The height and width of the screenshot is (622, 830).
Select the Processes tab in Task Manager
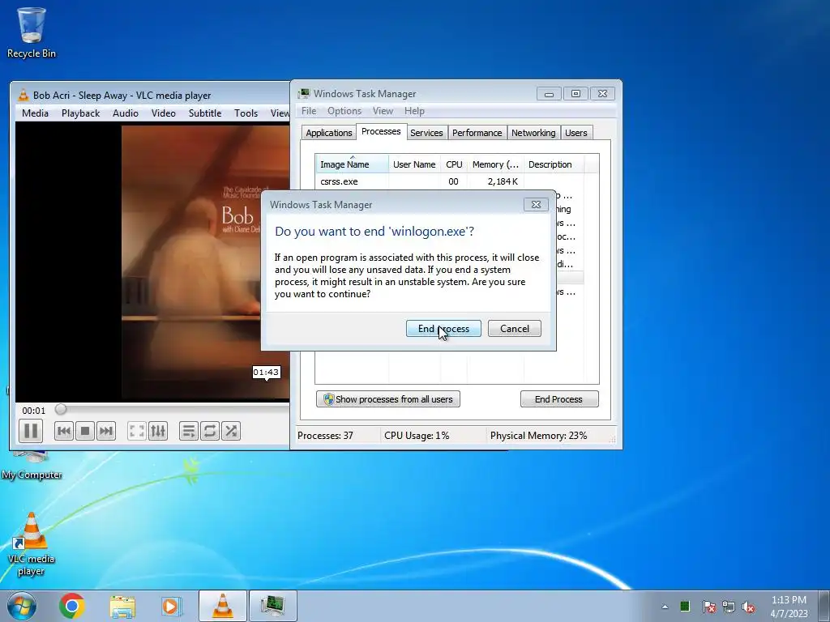click(381, 132)
